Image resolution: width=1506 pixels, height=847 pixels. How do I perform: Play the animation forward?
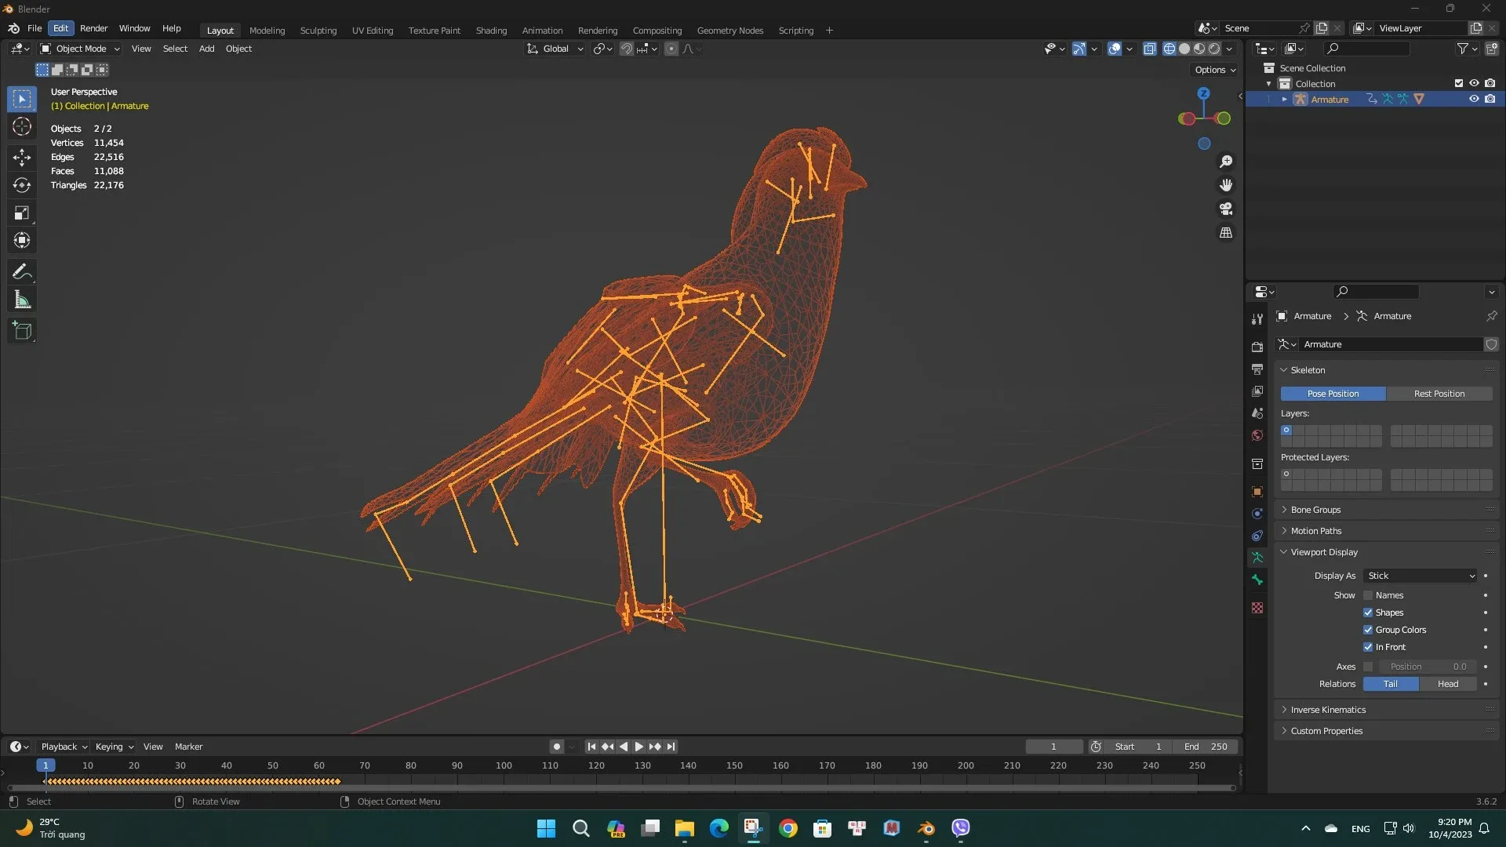(638, 747)
